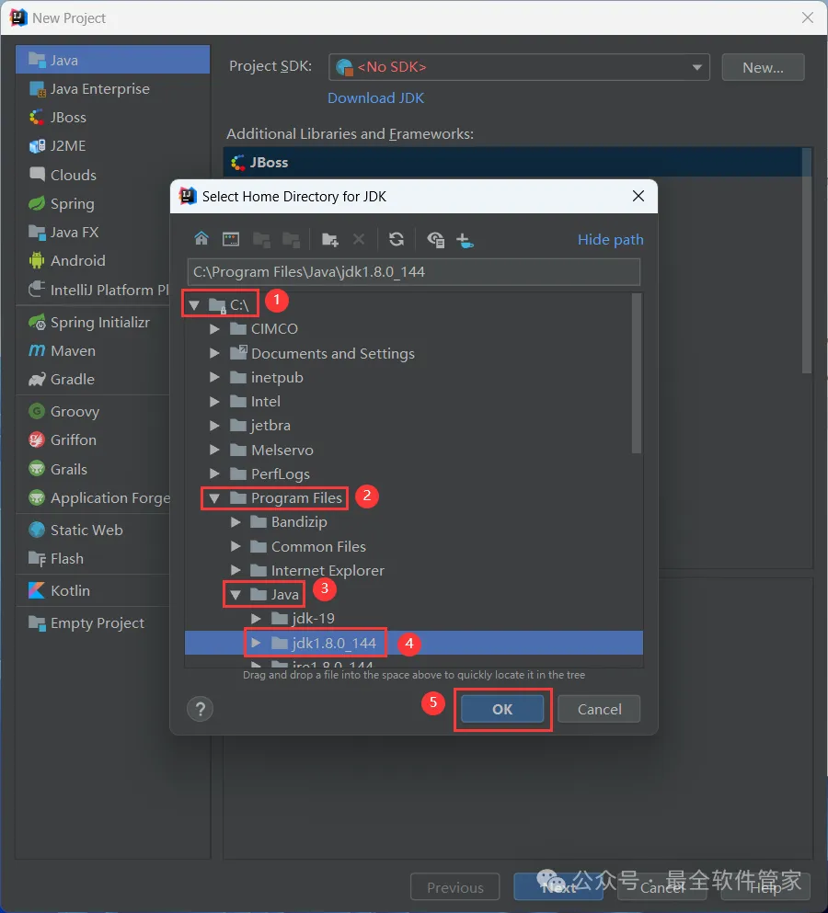Viewport: 828px width, 913px height.
Task: Click the path text field showing jdk1.8.0_144
Action: 414,272
